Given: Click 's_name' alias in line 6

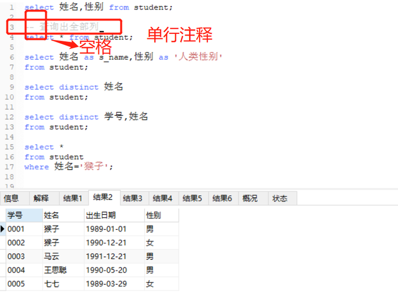Looking at the screenshot, I should (x=114, y=58).
